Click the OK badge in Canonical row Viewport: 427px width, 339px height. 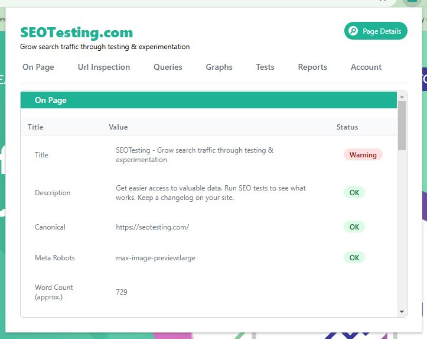[354, 227]
